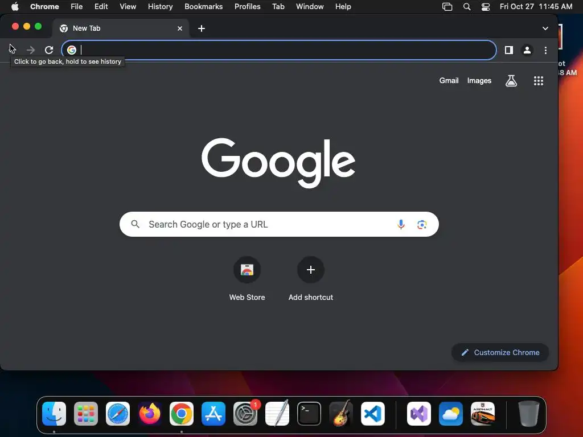Open the Bookmarks menu
This screenshot has width=583, height=437.
click(203, 6)
